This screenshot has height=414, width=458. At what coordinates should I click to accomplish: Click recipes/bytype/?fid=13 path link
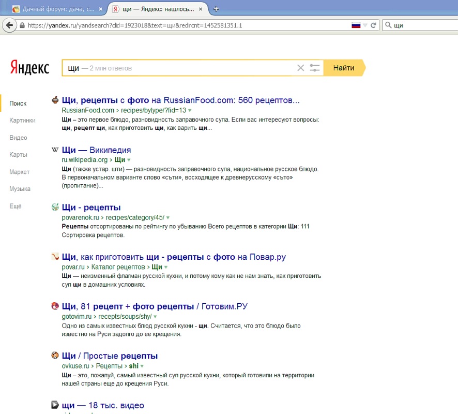pyautogui.click(x=154, y=110)
